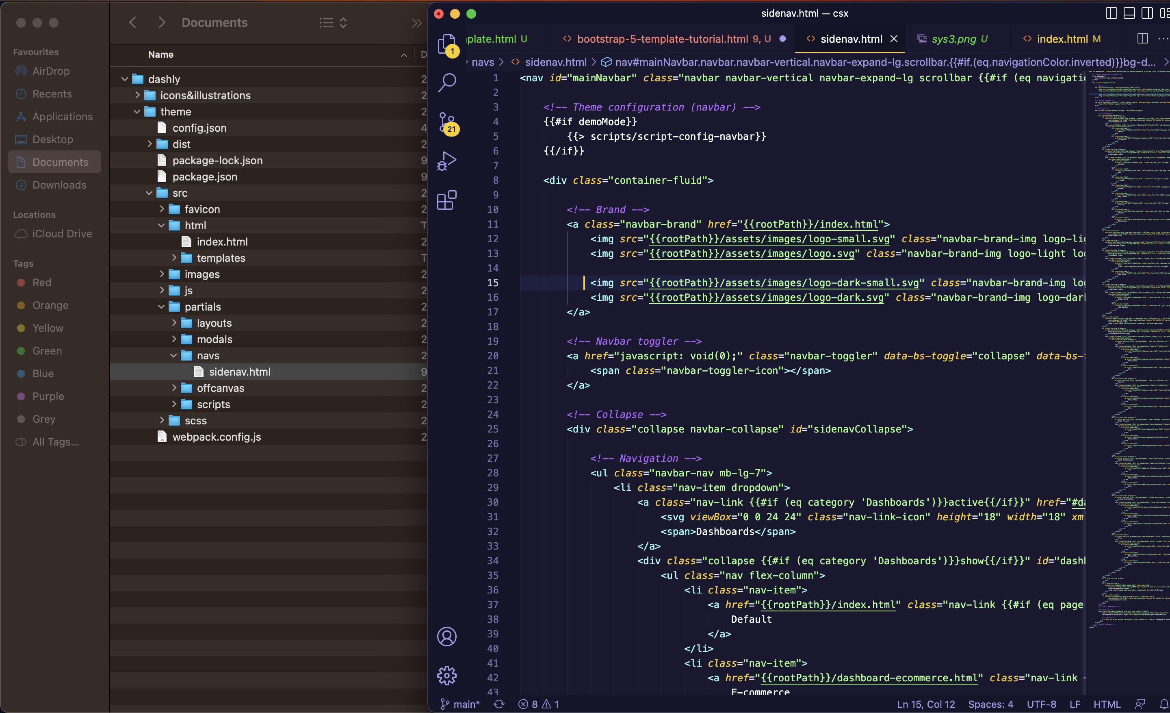Toggle the bottom panel layout icon
The image size is (1170, 713).
[1129, 13]
